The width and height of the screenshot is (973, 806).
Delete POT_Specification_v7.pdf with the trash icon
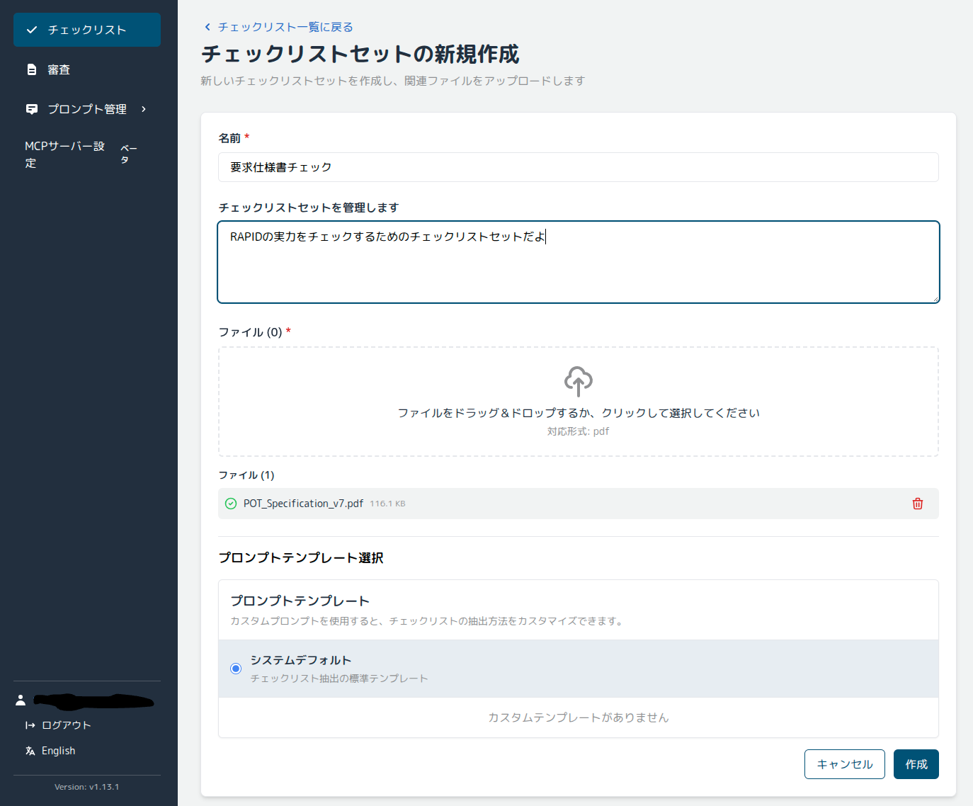click(x=917, y=504)
